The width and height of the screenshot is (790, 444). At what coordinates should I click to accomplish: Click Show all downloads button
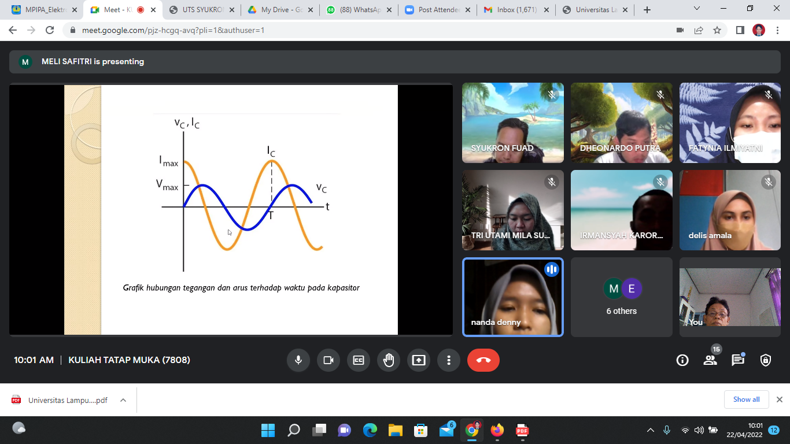pos(746,399)
